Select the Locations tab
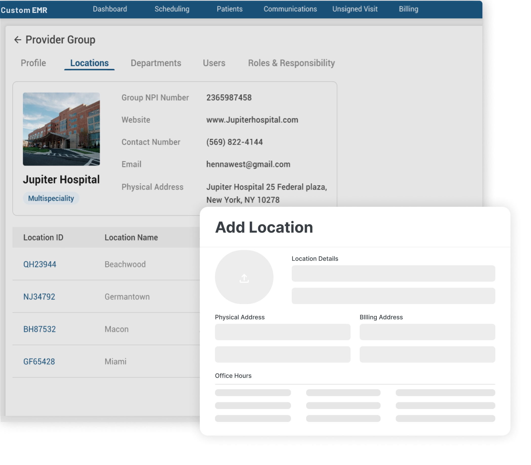This screenshot has width=531, height=465. (89, 63)
